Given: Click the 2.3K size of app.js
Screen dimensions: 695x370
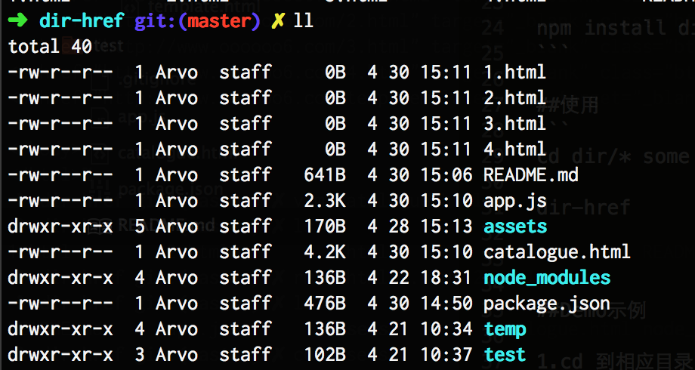Looking at the screenshot, I should coord(325,200).
